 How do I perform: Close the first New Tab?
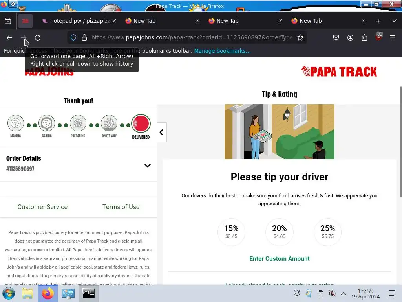[197, 21]
